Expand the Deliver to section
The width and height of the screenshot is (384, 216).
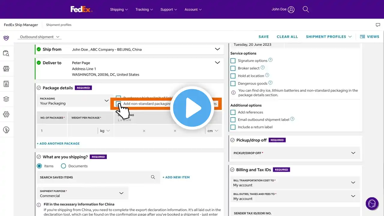[x=217, y=63]
